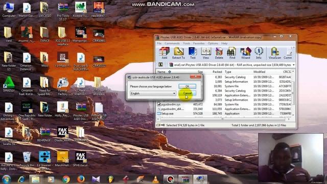
Task: Select the Marshmello desktop media file
Action: tap(63, 159)
